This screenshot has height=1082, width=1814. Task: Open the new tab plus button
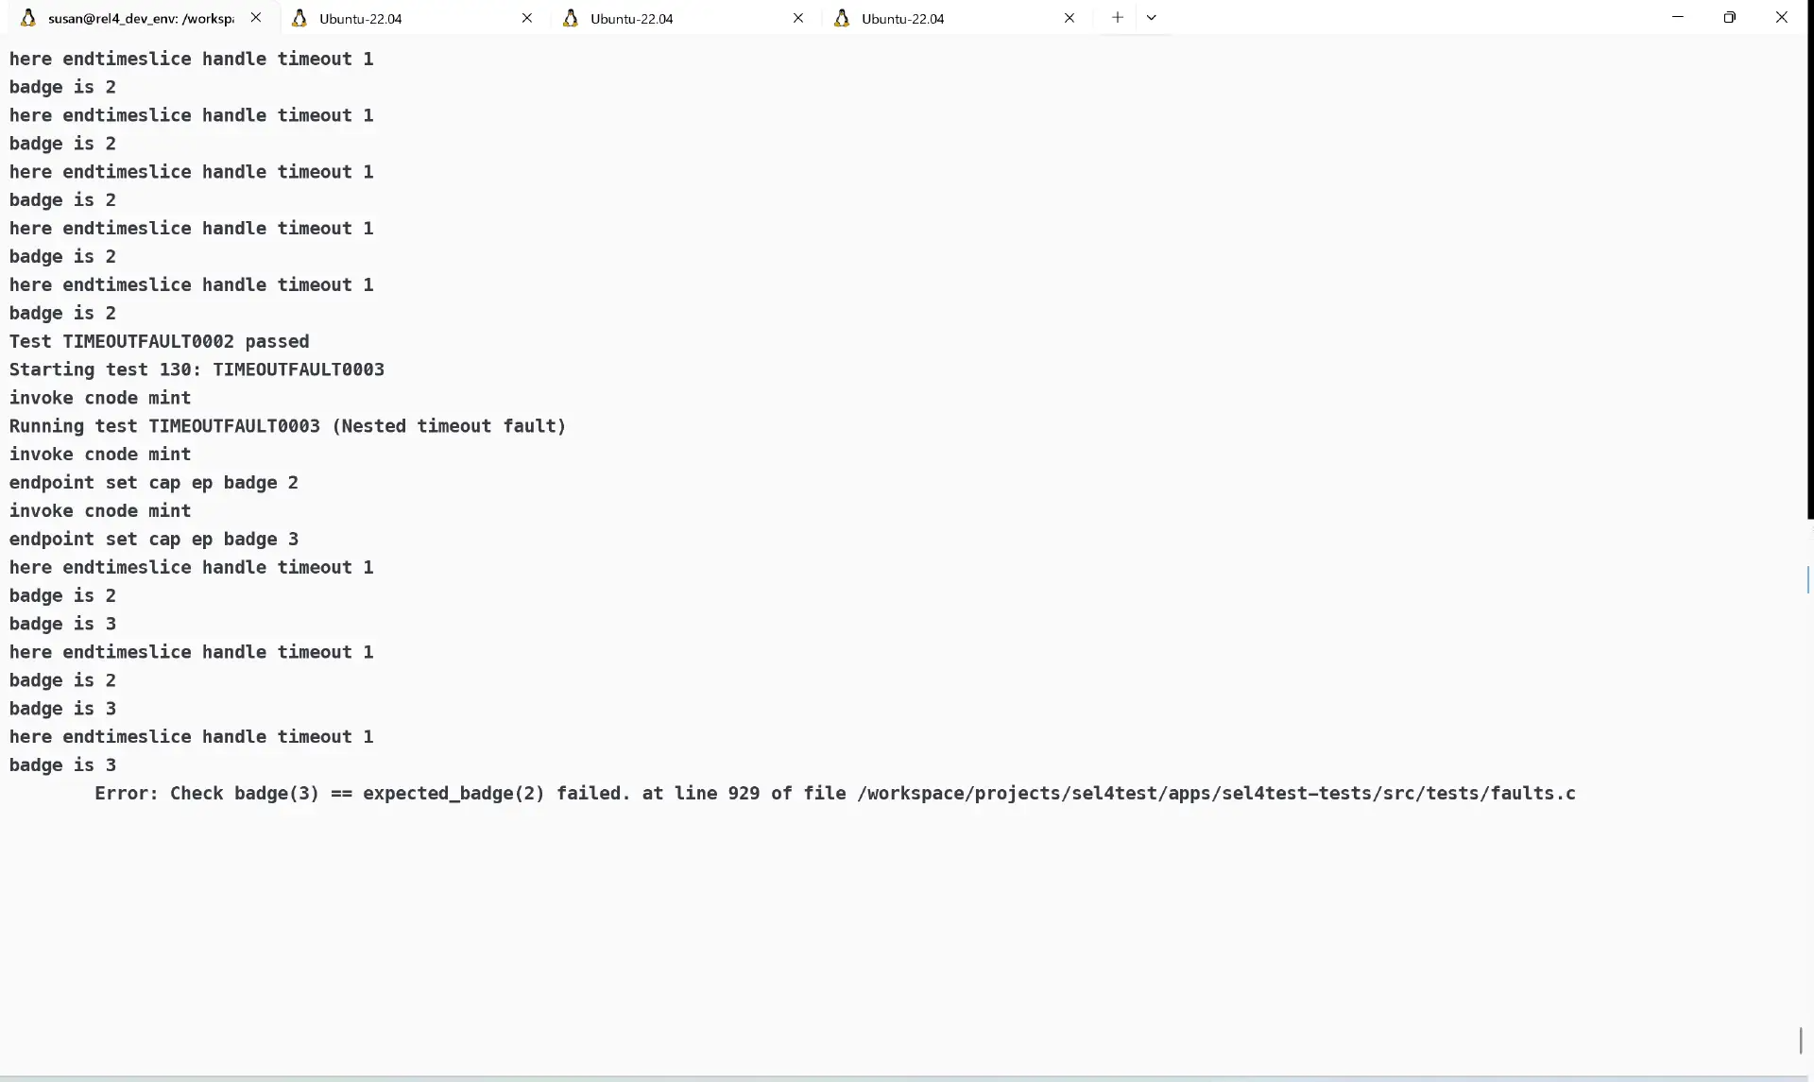click(1118, 18)
